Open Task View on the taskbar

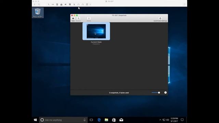[91, 120]
